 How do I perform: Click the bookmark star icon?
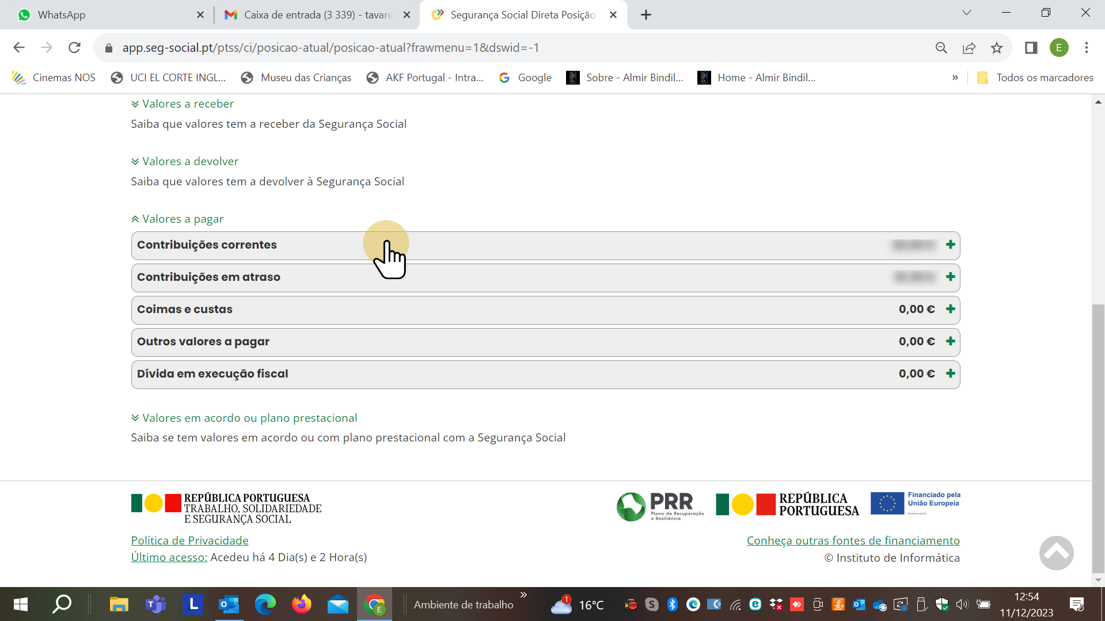coord(997,48)
